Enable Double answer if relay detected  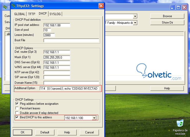point(17,113)
